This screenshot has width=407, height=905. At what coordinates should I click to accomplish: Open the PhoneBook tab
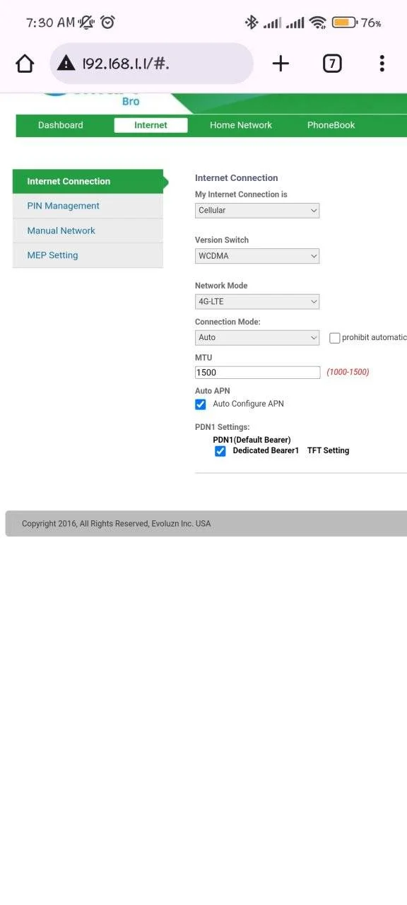tap(331, 125)
